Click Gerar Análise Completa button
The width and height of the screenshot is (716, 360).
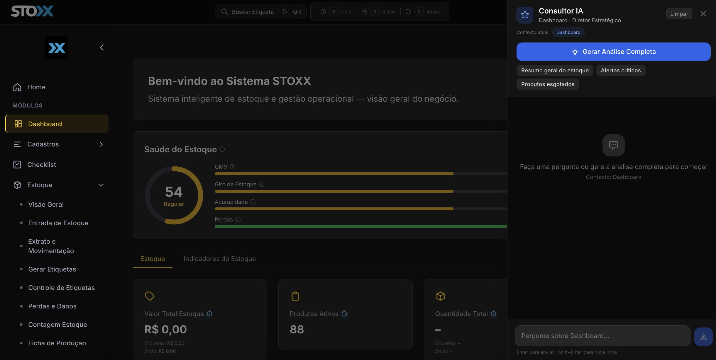point(613,52)
